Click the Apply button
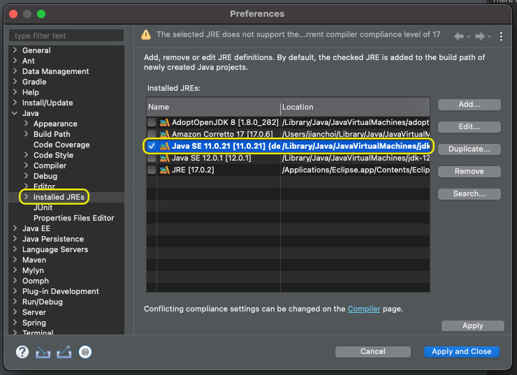 [473, 325]
